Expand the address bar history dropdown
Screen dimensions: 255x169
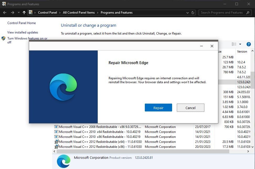coord(188,13)
